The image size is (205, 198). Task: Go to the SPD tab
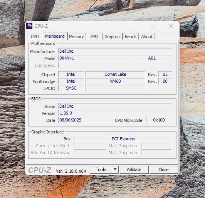pyautogui.click(x=94, y=37)
